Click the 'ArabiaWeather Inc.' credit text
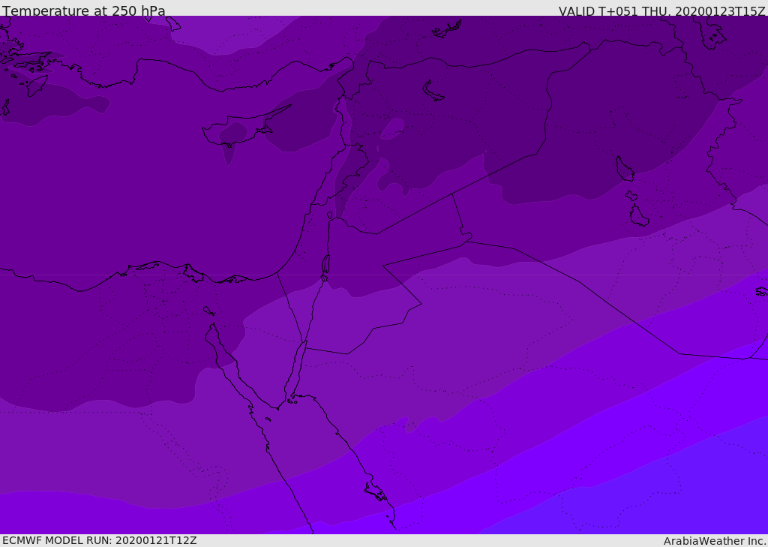768x547 pixels. (x=714, y=541)
